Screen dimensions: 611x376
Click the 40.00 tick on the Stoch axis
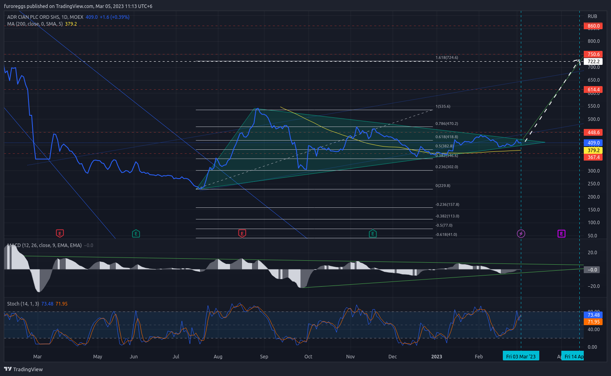[594, 330]
